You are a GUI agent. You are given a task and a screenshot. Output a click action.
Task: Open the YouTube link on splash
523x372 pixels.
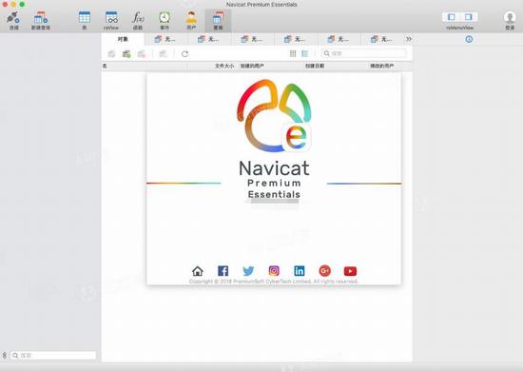[350, 271]
